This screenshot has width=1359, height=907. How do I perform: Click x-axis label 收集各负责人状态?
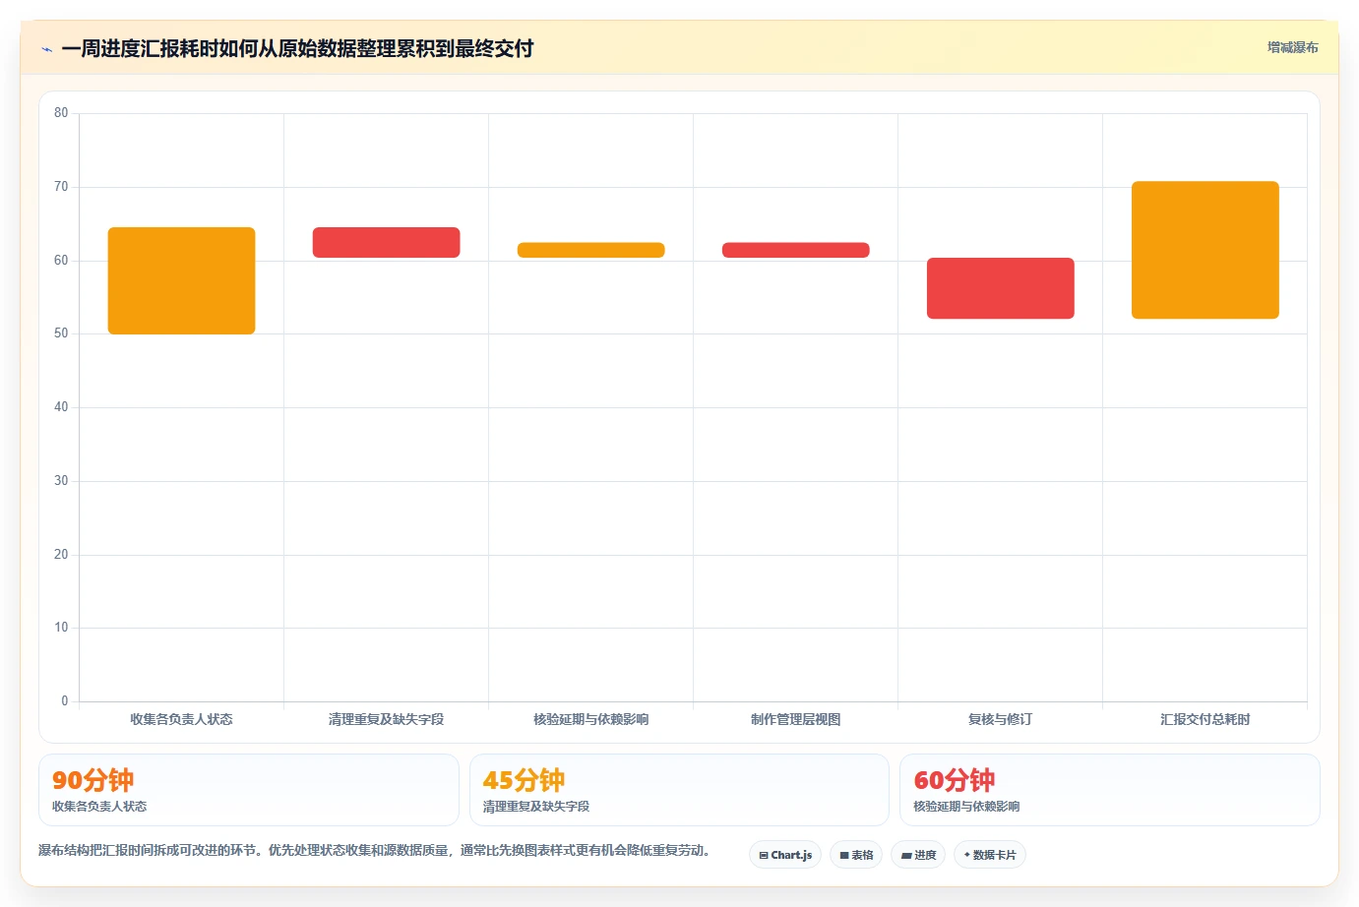point(181,719)
